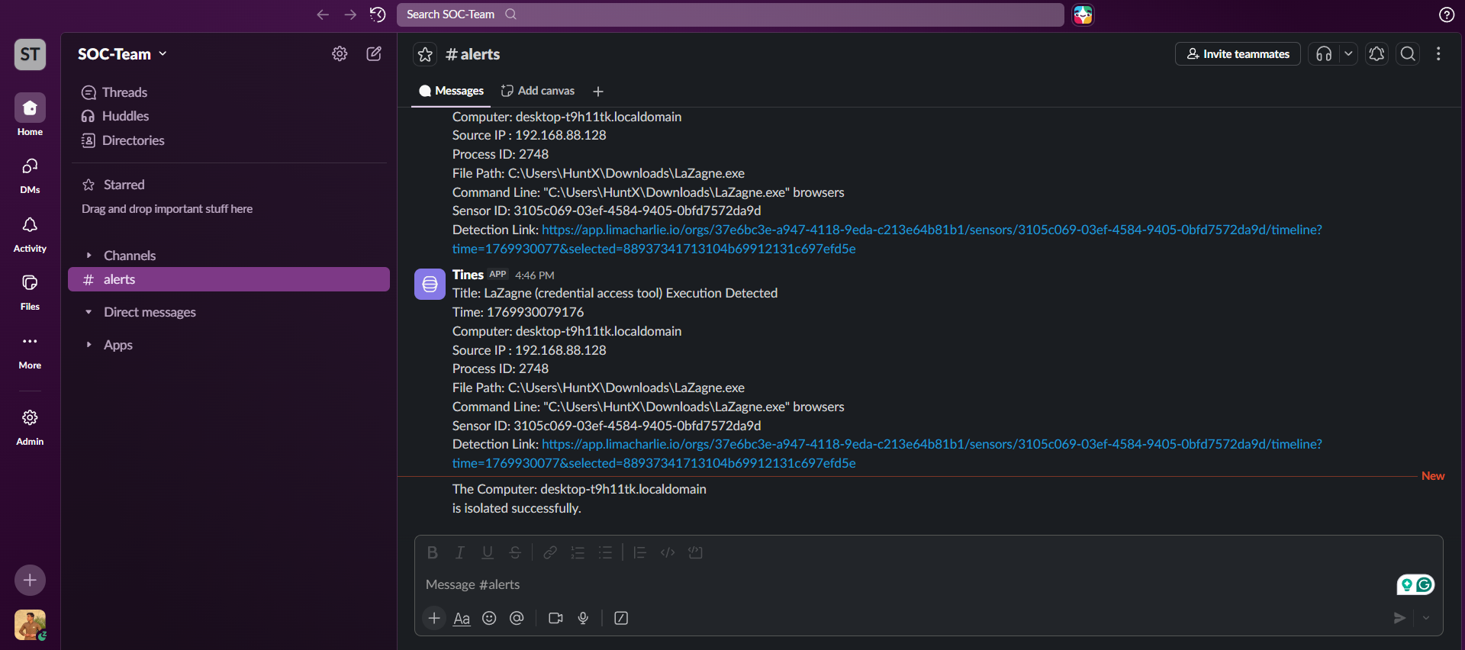Viewport: 1465px width, 650px height.
Task: Toggle strikethrough formatting in composer
Action: (515, 552)
